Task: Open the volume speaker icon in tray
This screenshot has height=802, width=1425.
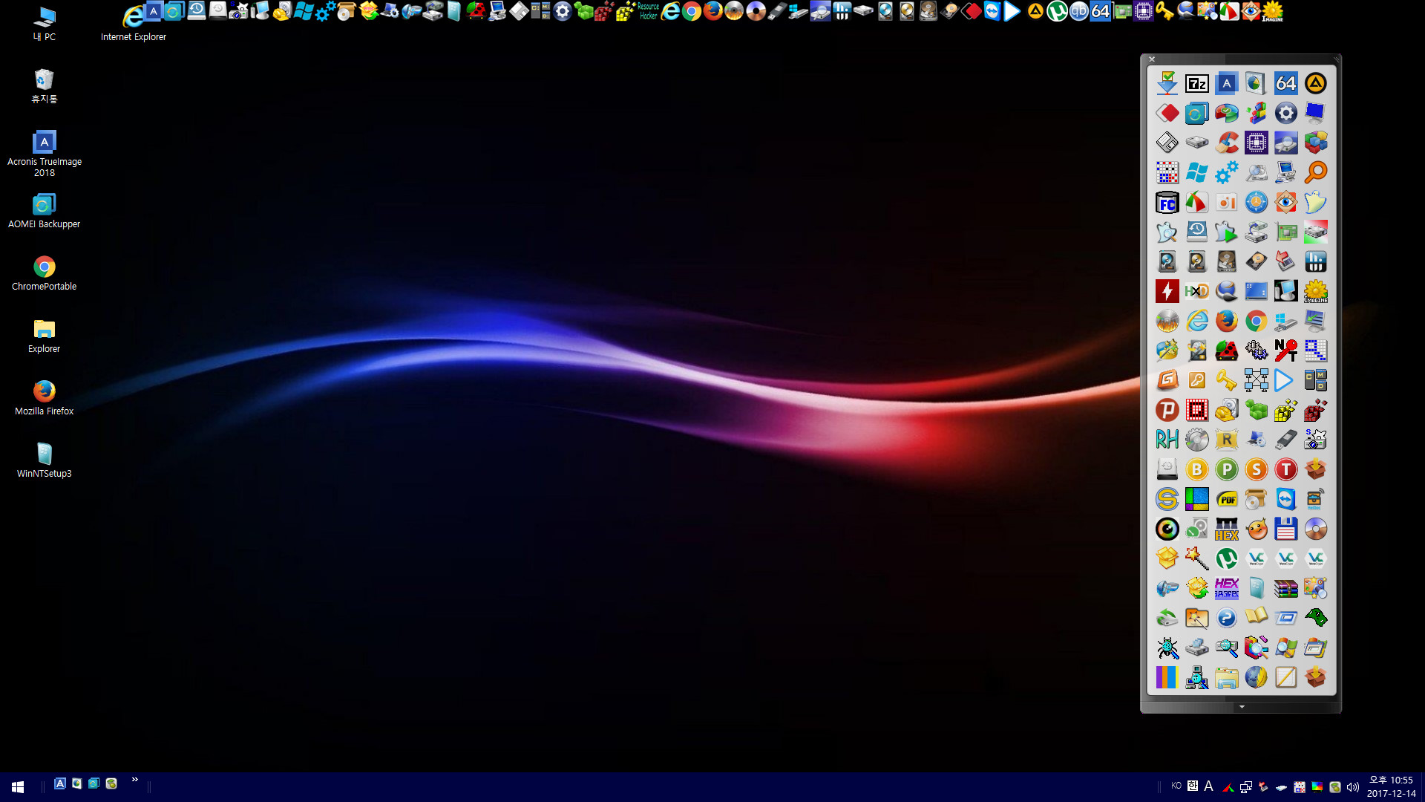Action: pyautogui.click(x=1353, y=787)
